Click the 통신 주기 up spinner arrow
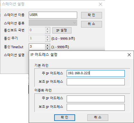This screenshot has width=134, height=123. (47, 37)
